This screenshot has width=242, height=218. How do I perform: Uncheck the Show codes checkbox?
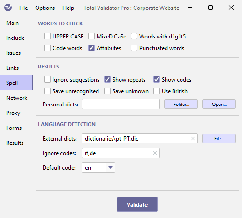[x=157, y=79]
